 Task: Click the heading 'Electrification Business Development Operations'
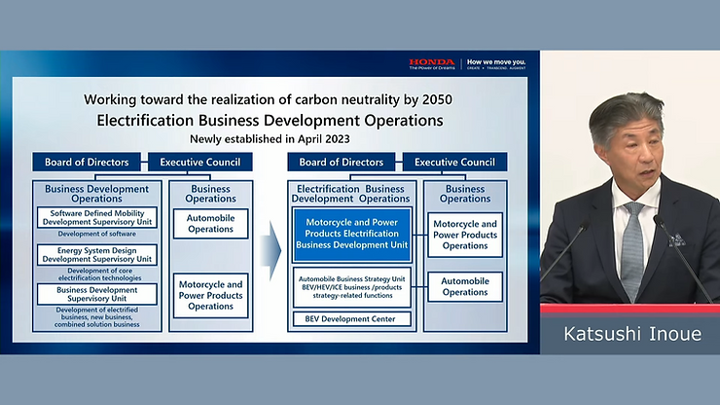(x=270, y=121)
